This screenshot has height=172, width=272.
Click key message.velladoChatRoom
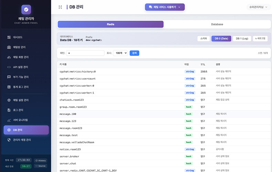point(77,142)
